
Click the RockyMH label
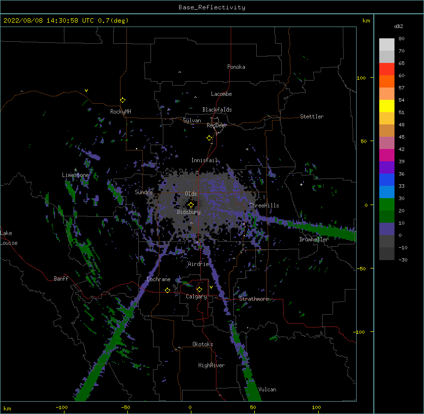tap(121, 112)
